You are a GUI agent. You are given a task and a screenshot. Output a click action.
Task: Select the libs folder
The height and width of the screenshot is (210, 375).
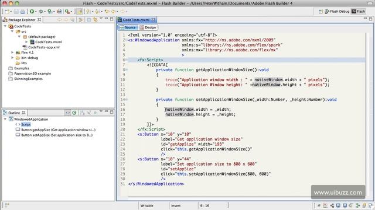click(21, 63)
